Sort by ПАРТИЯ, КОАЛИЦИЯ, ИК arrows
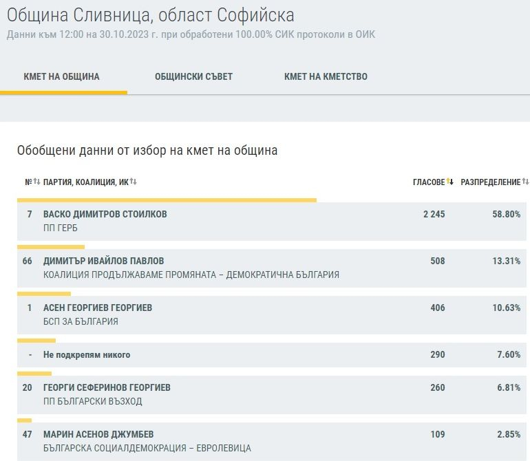Viewport: 530px width, 461px height. coord(133,182)
